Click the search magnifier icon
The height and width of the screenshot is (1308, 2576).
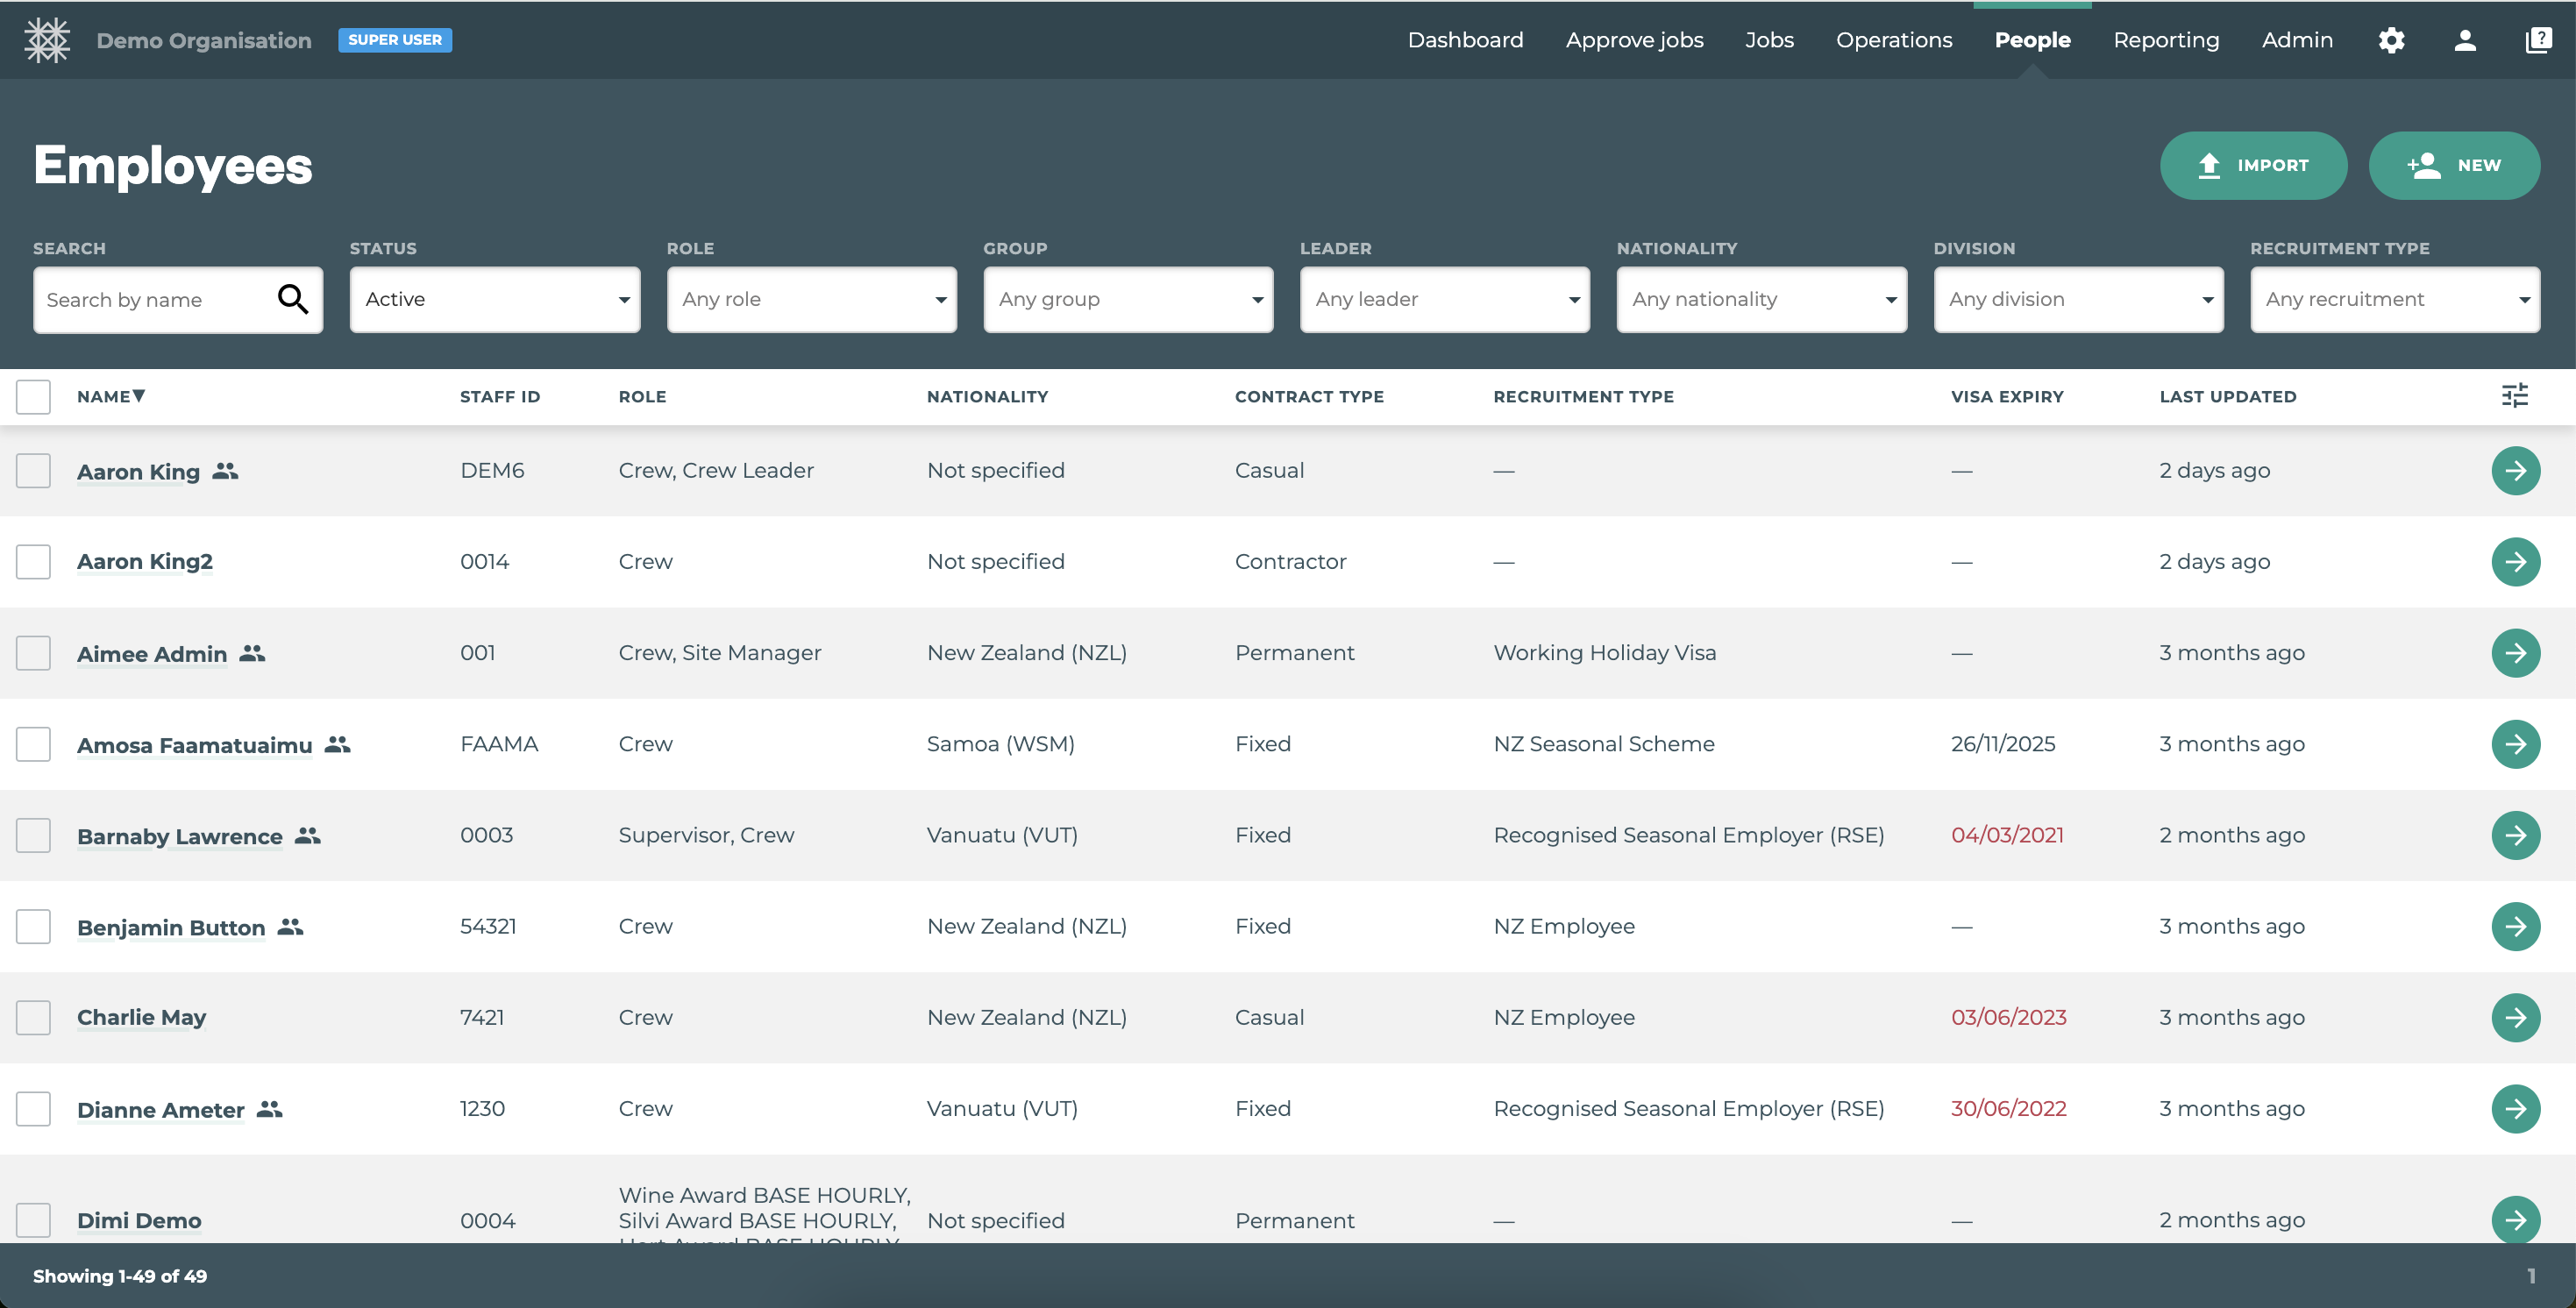pyautogui.click(x=292, y=299)
